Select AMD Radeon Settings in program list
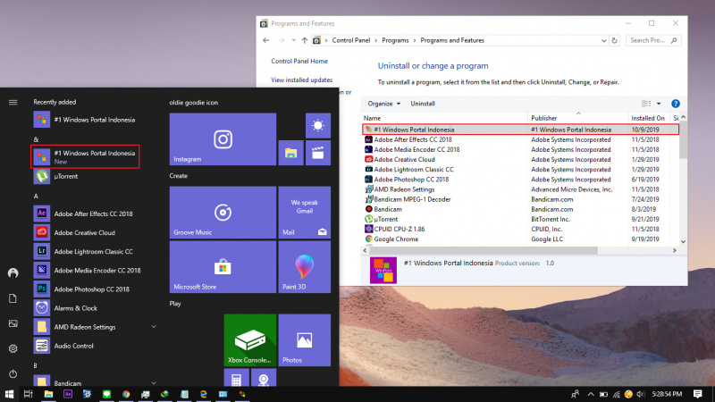The image size is (715, 402). click(520, 189)
